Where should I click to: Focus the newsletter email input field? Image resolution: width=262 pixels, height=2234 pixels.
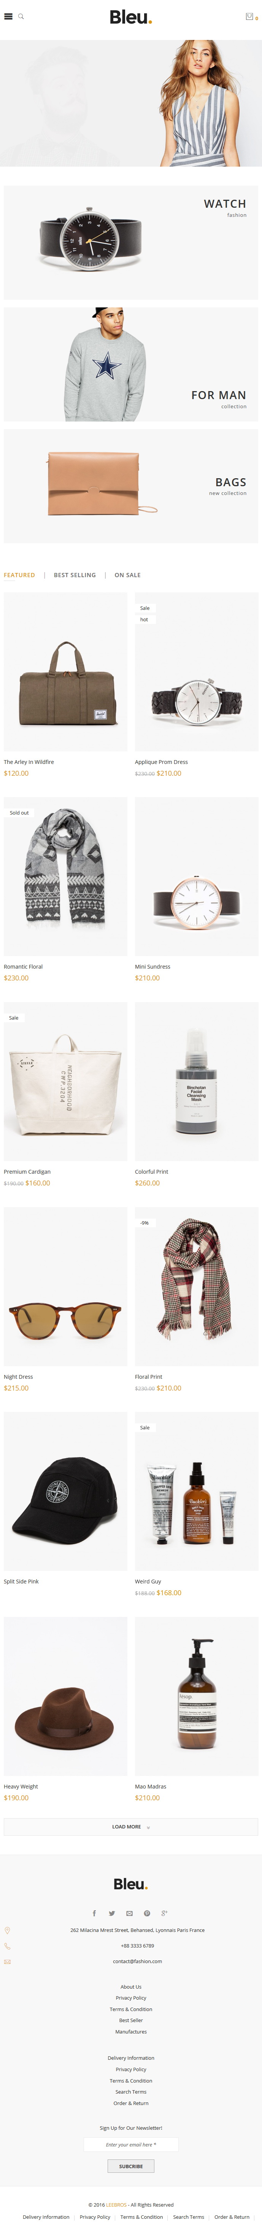click(131, 2145)
